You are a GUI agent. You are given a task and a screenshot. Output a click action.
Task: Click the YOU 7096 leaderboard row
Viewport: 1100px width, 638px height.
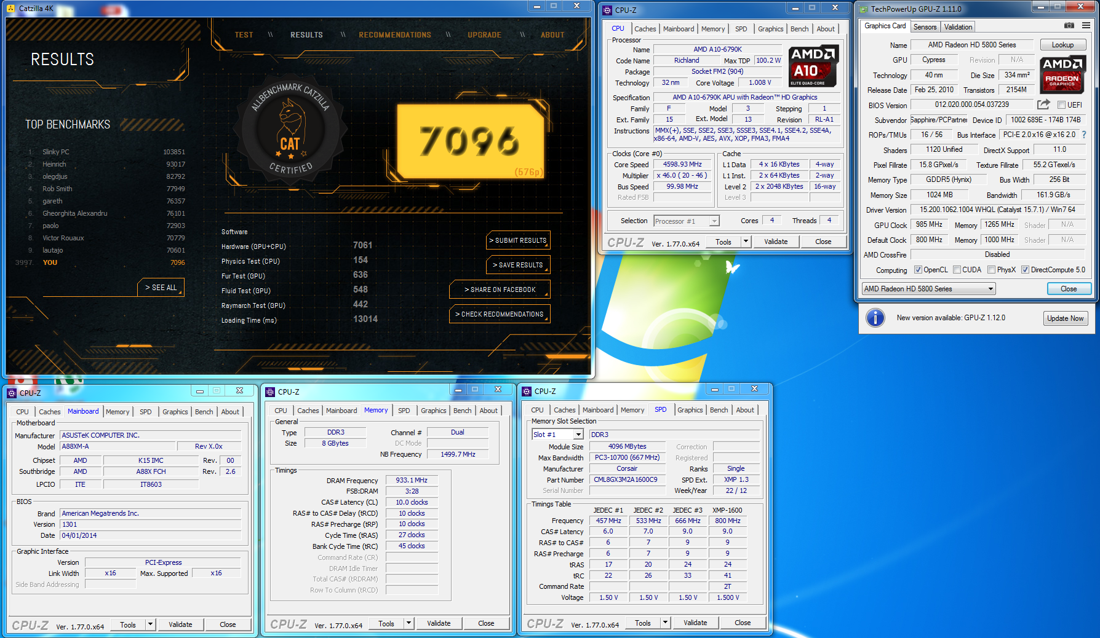tap(101, 262)
